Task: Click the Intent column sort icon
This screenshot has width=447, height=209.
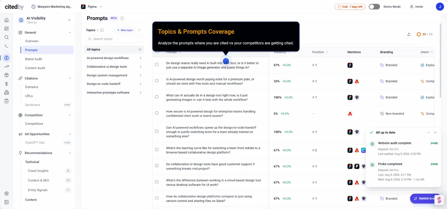Action: point(431,52)
